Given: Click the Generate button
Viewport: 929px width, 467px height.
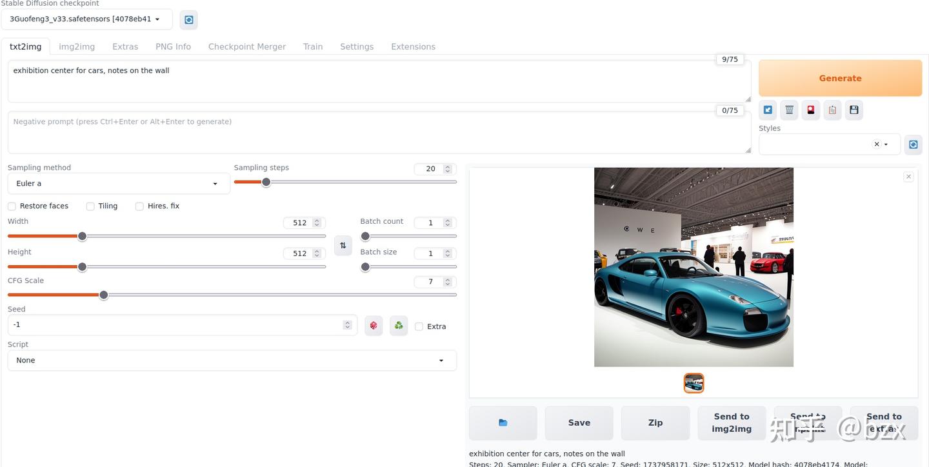Looking at the screenshot, I should coord(840,78).
